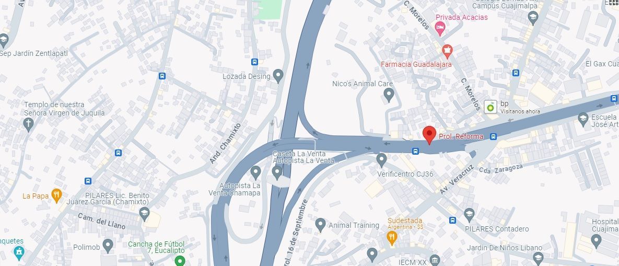Click the Polimob location pin
Viewport: 619px width, 266px height.
[x=108, y=246]
